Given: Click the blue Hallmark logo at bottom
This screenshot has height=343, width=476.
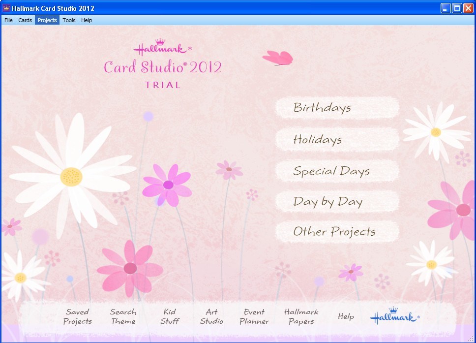Looking at the screenshot, I should pos(395,316).
